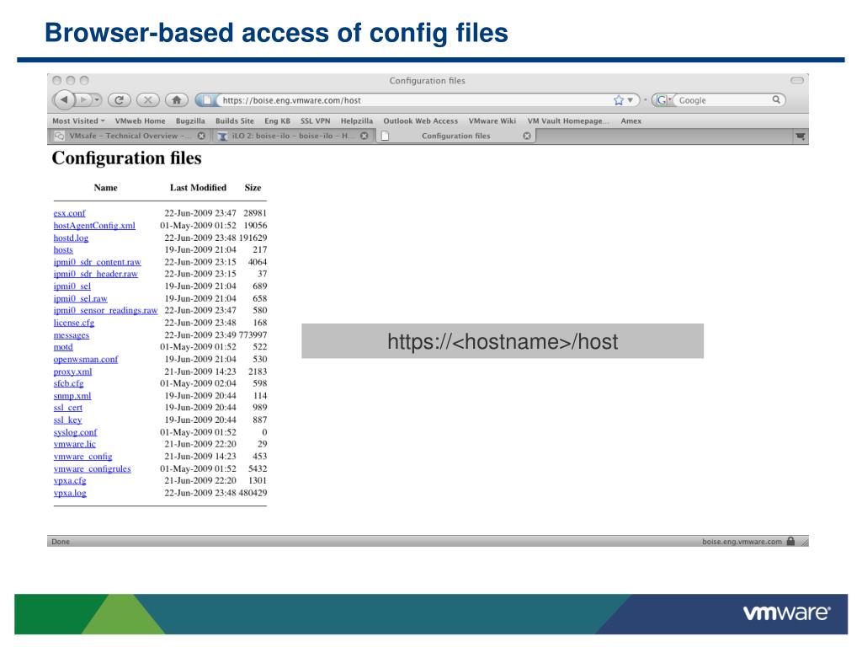Open the ssl_key link
862x647 pixels.
pyautogui.click(x=67, y=420)
